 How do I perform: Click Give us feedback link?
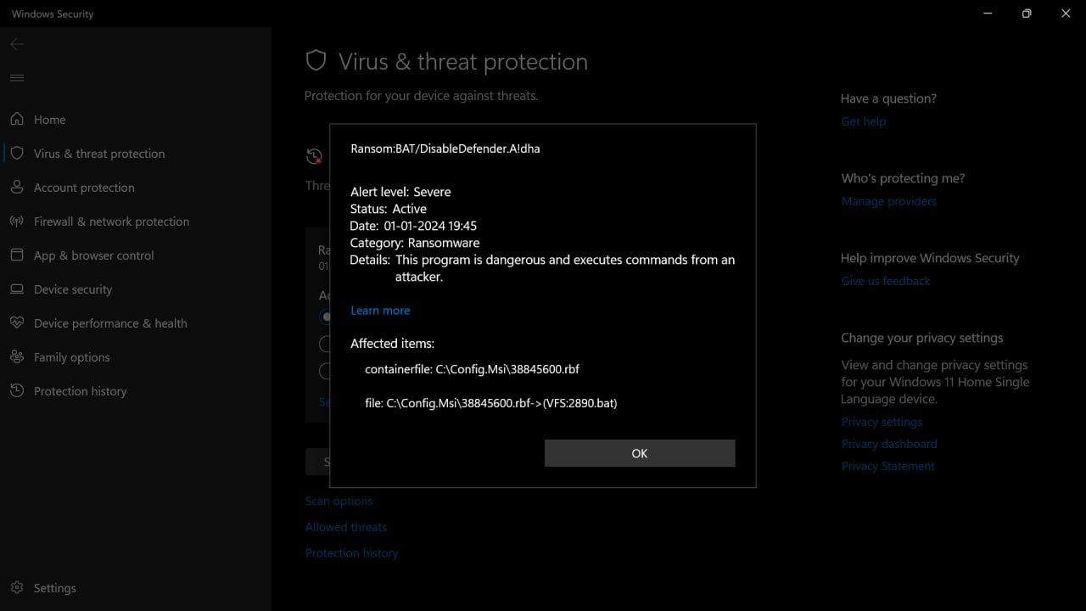885,281
